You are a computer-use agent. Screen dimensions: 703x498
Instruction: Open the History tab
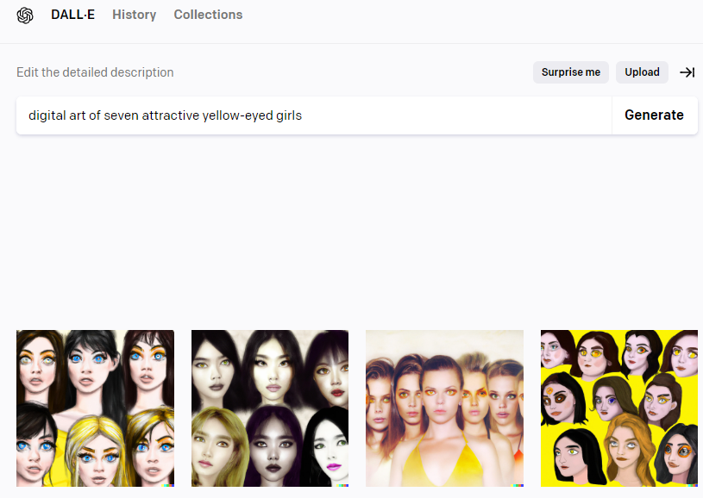tap(134, 15)
